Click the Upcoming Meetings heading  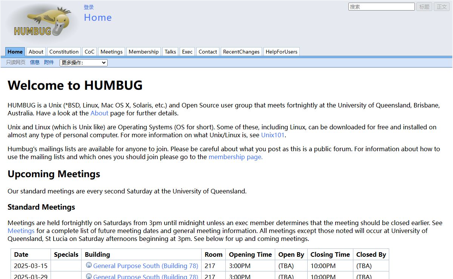[54, 174]
